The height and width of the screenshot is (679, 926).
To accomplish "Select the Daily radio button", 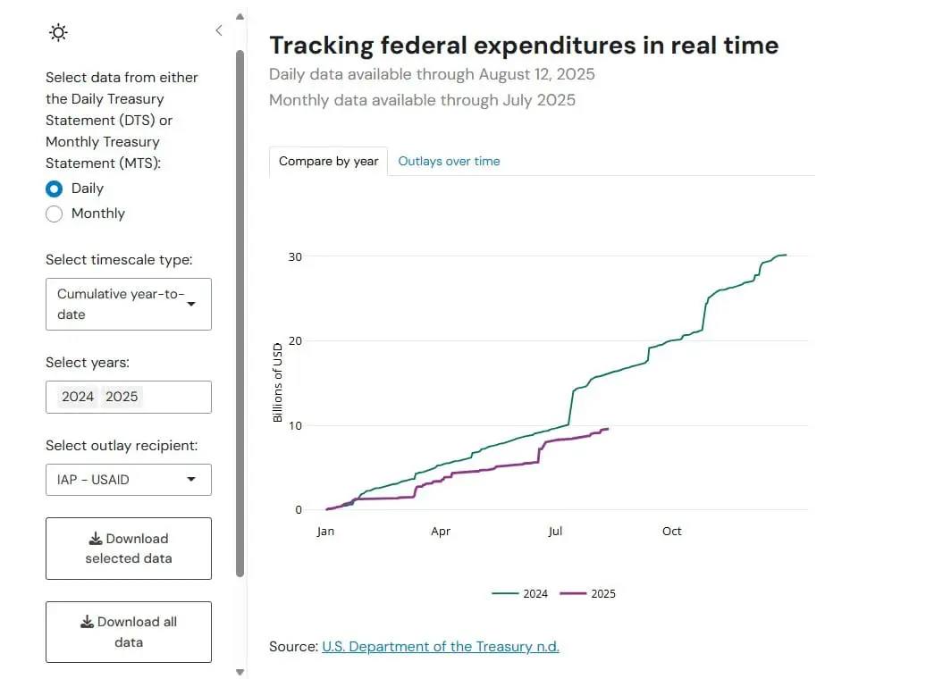I will click(x=55, y=189).
